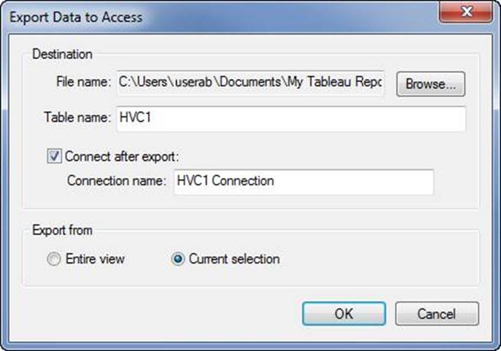Viewport: 501px width, 351px height.
Task: Click the "File name:" label
Action: point(83,84)
